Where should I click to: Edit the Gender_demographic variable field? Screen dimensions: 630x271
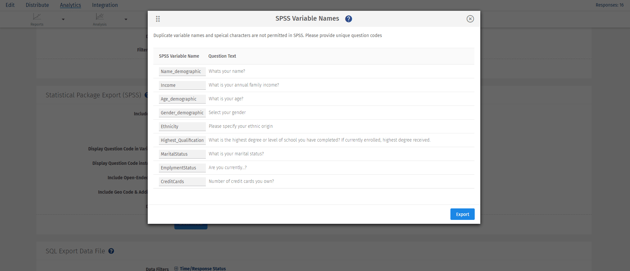pos(182,113)
